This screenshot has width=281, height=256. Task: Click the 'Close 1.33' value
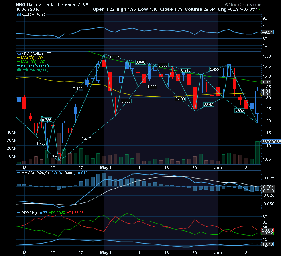click(x=171, y=10)
